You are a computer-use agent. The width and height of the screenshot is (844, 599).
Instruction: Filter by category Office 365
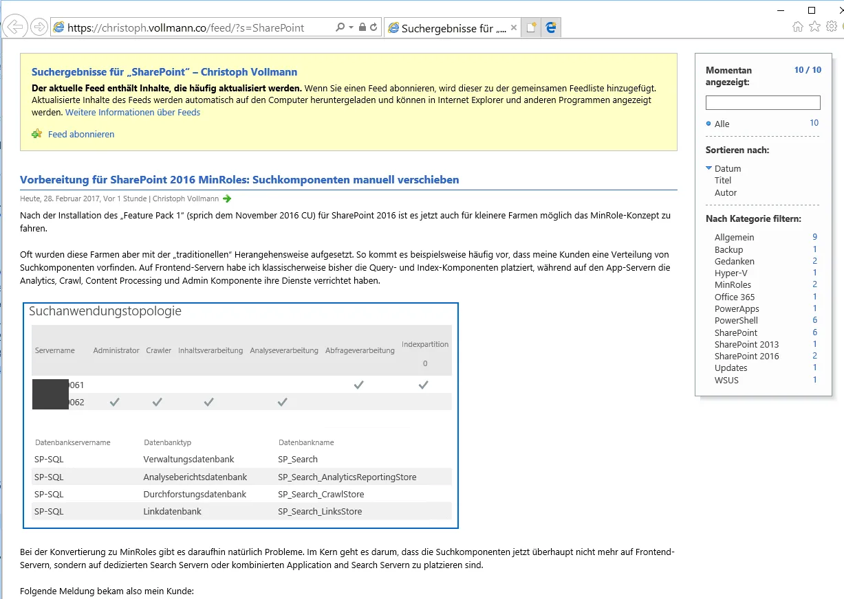point(735,297)
